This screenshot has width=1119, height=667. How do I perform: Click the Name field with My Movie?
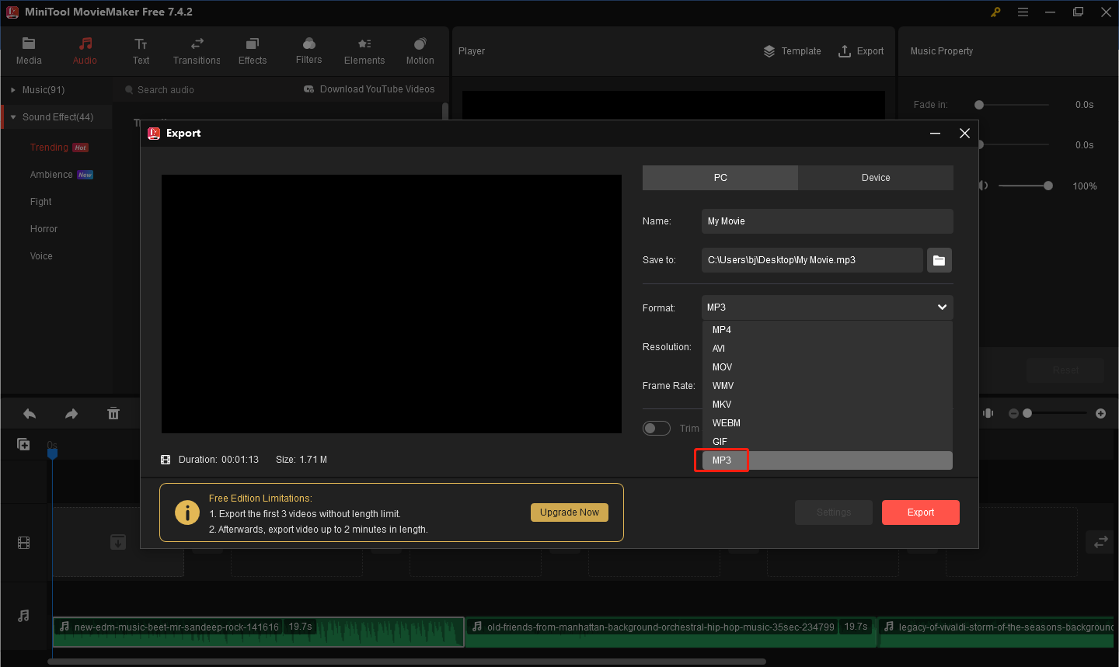827,221
